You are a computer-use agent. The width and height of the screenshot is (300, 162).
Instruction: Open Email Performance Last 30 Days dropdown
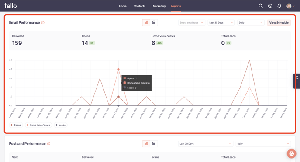click(221, 23)
